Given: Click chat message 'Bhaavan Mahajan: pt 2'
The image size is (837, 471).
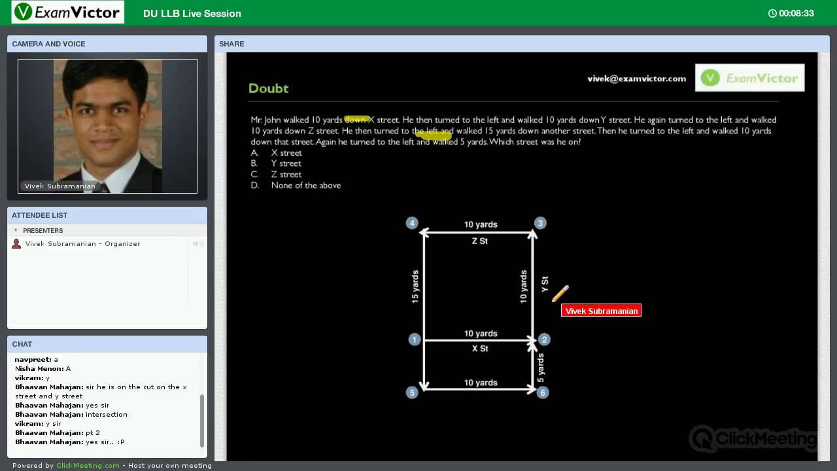Looking at the screenshot, I should coord(57,432).
